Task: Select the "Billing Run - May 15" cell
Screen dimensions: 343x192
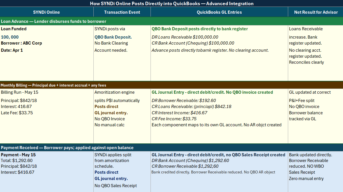Action: pos(20,92)
